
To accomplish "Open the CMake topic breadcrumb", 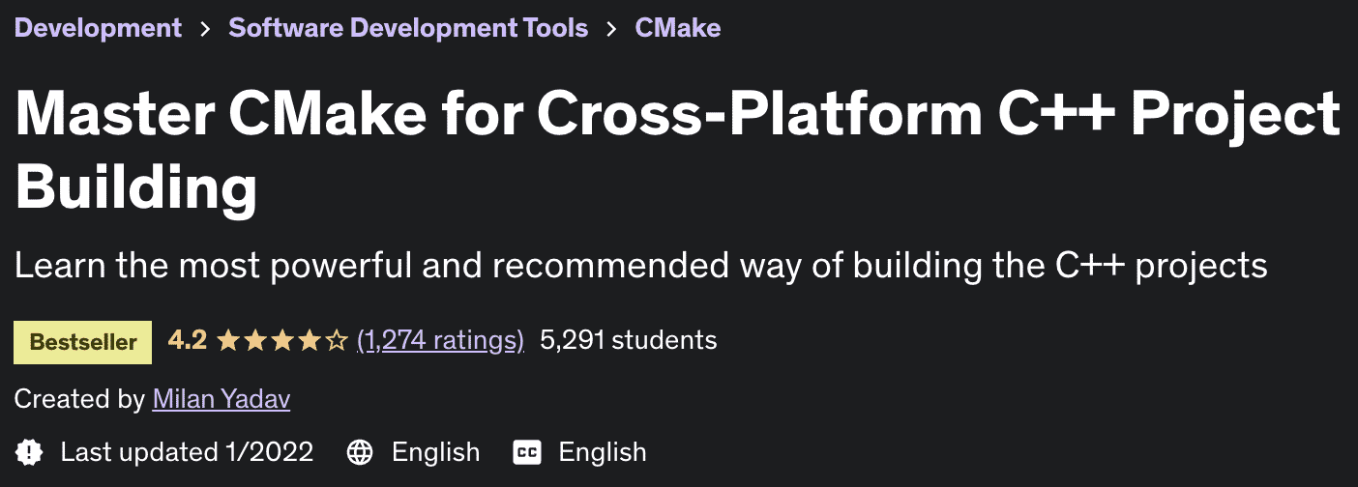I will click(x=678, y=28).
